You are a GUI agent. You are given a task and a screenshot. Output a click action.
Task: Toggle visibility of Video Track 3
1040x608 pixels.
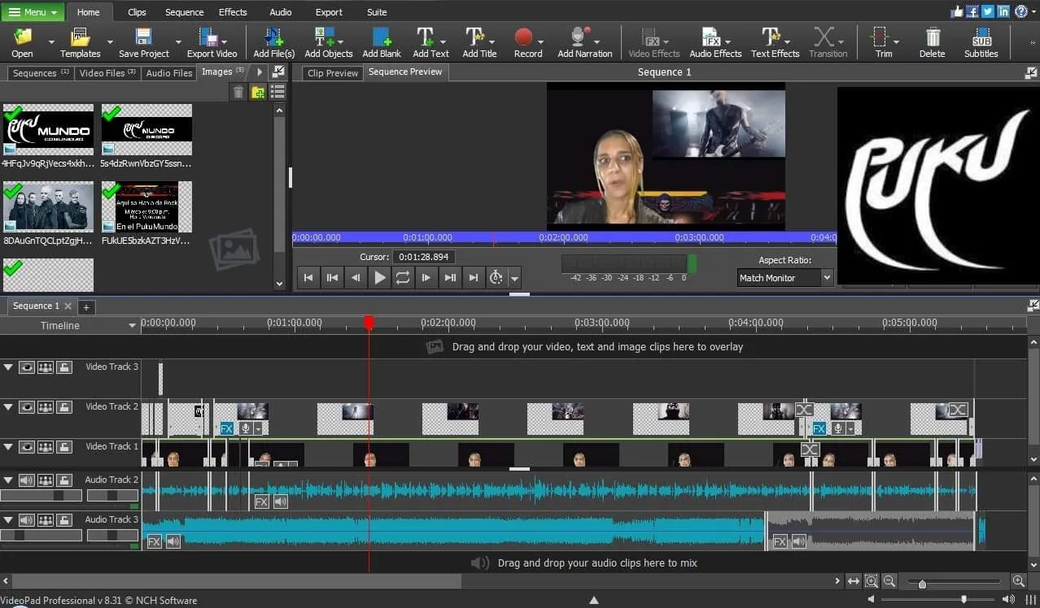27,367
